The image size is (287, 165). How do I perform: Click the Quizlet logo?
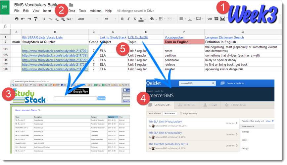153,83
